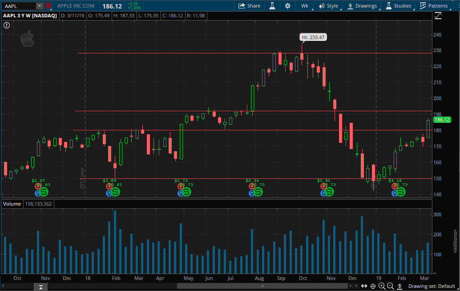Click the zoom out magnifier icon
Image resolution: width=460 pixels, height=291 pixels.
click(390, 286)
